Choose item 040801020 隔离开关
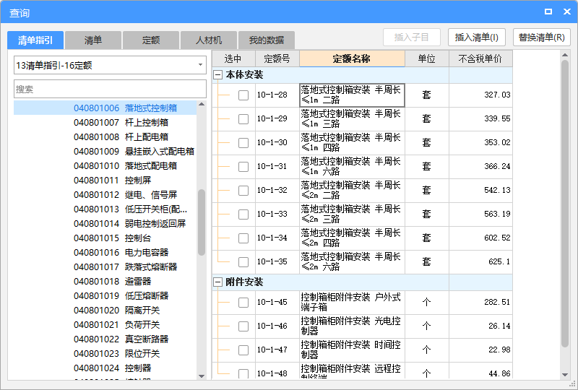 [x=105, y=311]
